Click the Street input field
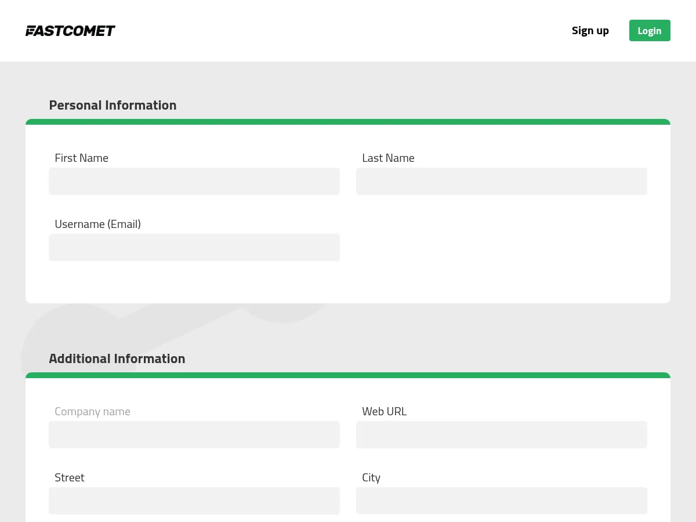This screenshot has width=696, height=522. tap(194, 501)
